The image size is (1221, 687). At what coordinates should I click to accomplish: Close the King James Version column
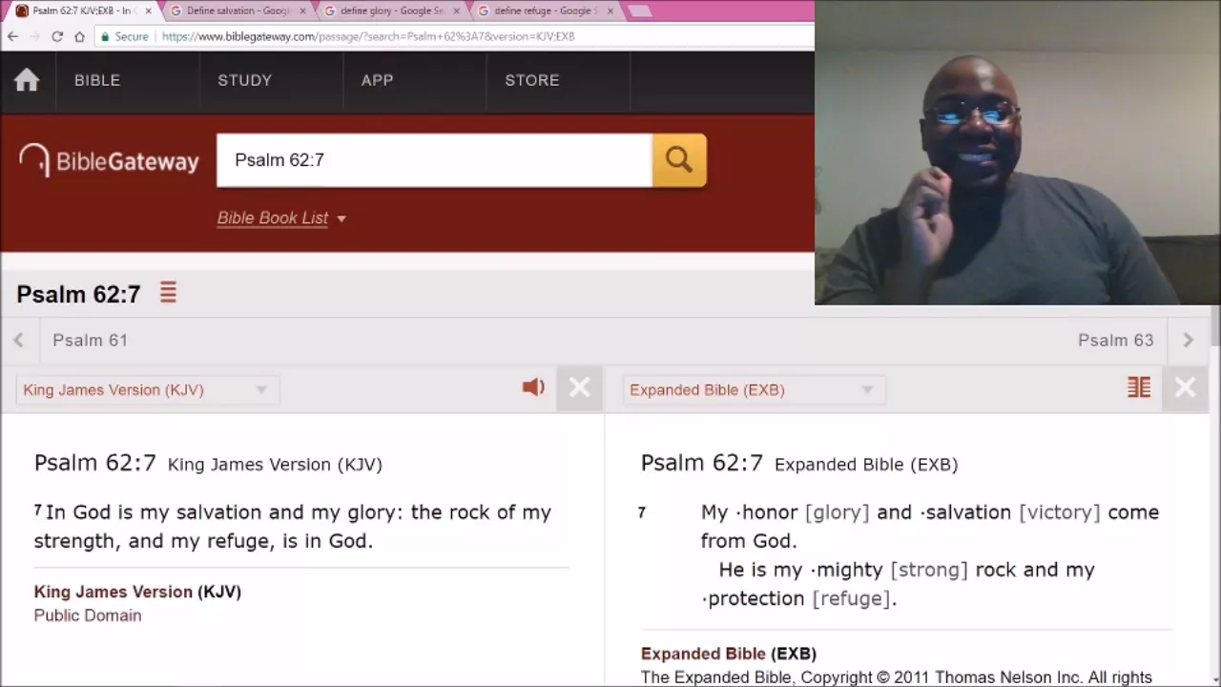(579, 387)
